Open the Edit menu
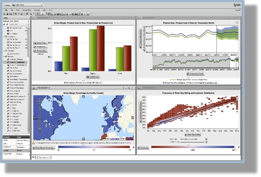 point(12,10)
